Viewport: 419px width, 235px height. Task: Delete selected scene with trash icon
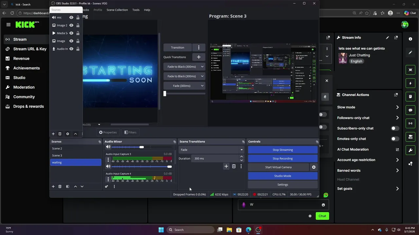tap(60, 186)
